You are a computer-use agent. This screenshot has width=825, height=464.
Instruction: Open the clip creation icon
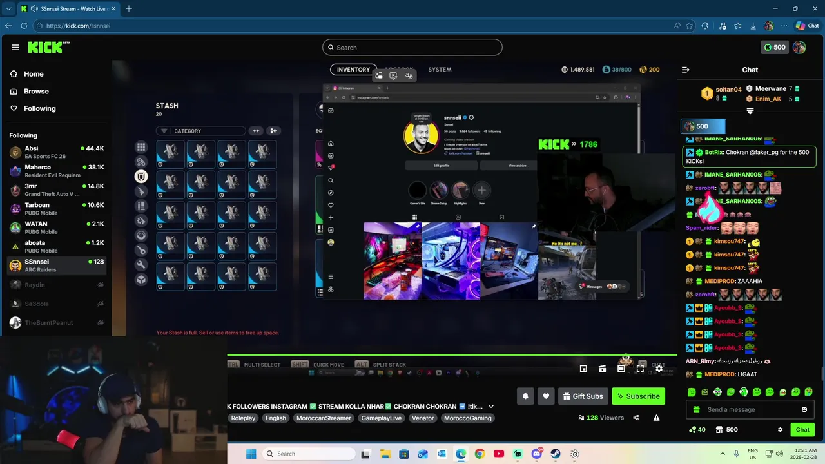pyautogui.click(x=602, y=369)
